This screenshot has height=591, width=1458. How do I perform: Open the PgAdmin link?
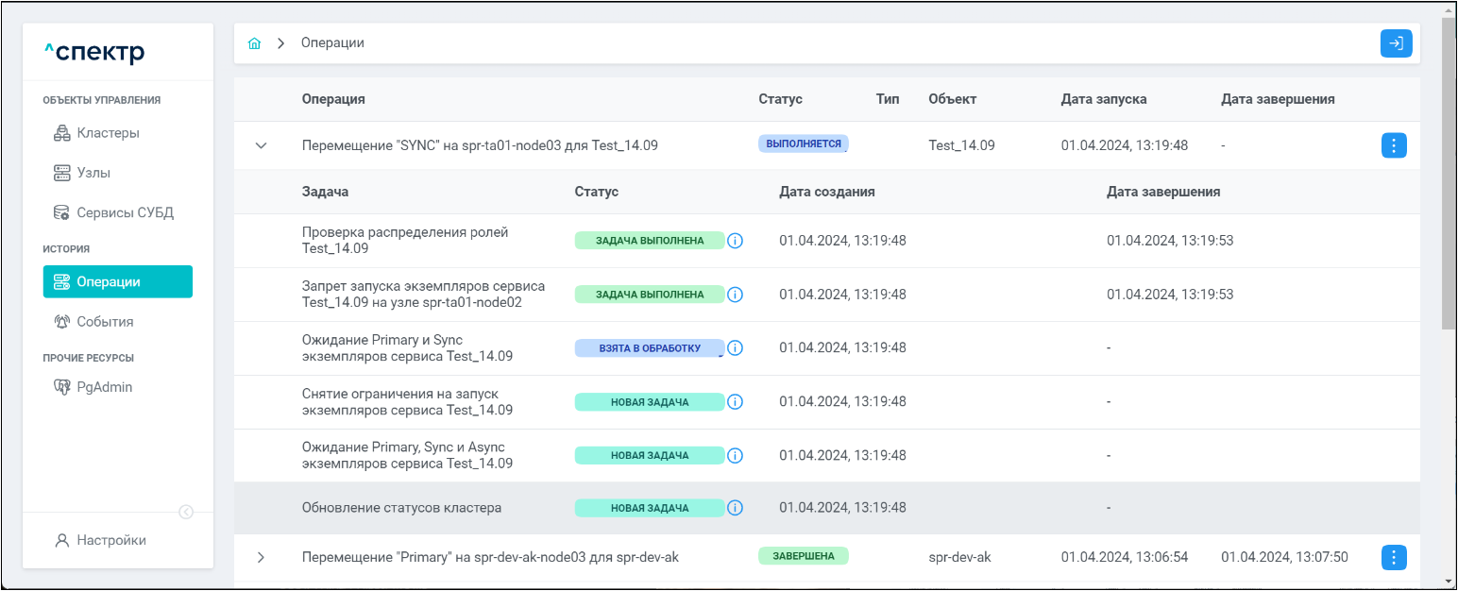(104, 386)
